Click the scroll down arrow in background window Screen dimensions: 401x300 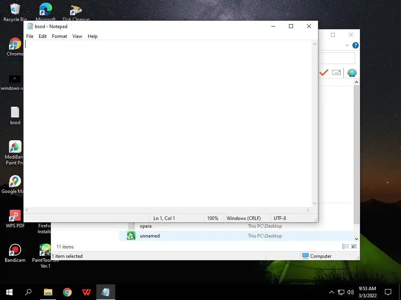click(356, 239)
